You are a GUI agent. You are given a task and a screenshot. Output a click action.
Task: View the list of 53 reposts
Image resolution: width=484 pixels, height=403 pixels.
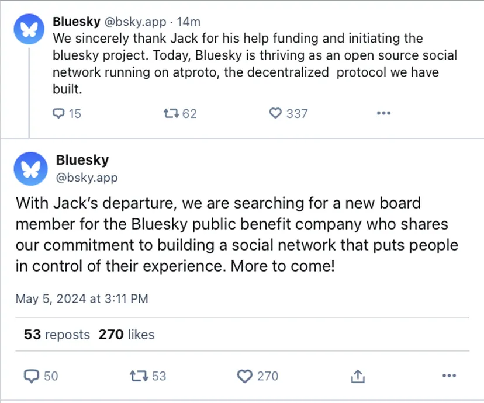57,335
